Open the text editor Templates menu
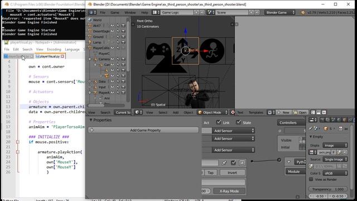 tap(256, 112)
